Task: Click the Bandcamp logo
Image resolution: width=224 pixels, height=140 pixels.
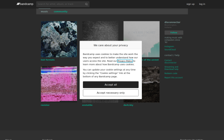Action: (25, 4)
